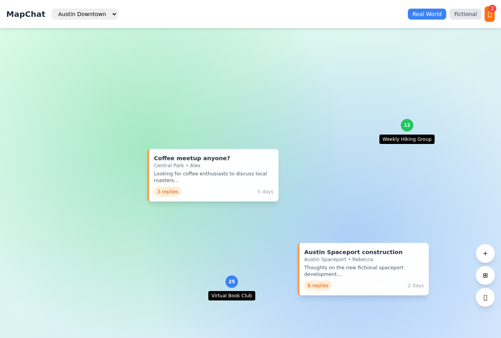Open the Coffee meetup anyone card
The width and height of the screenshot is (501, 338).
tap(213, 175)
